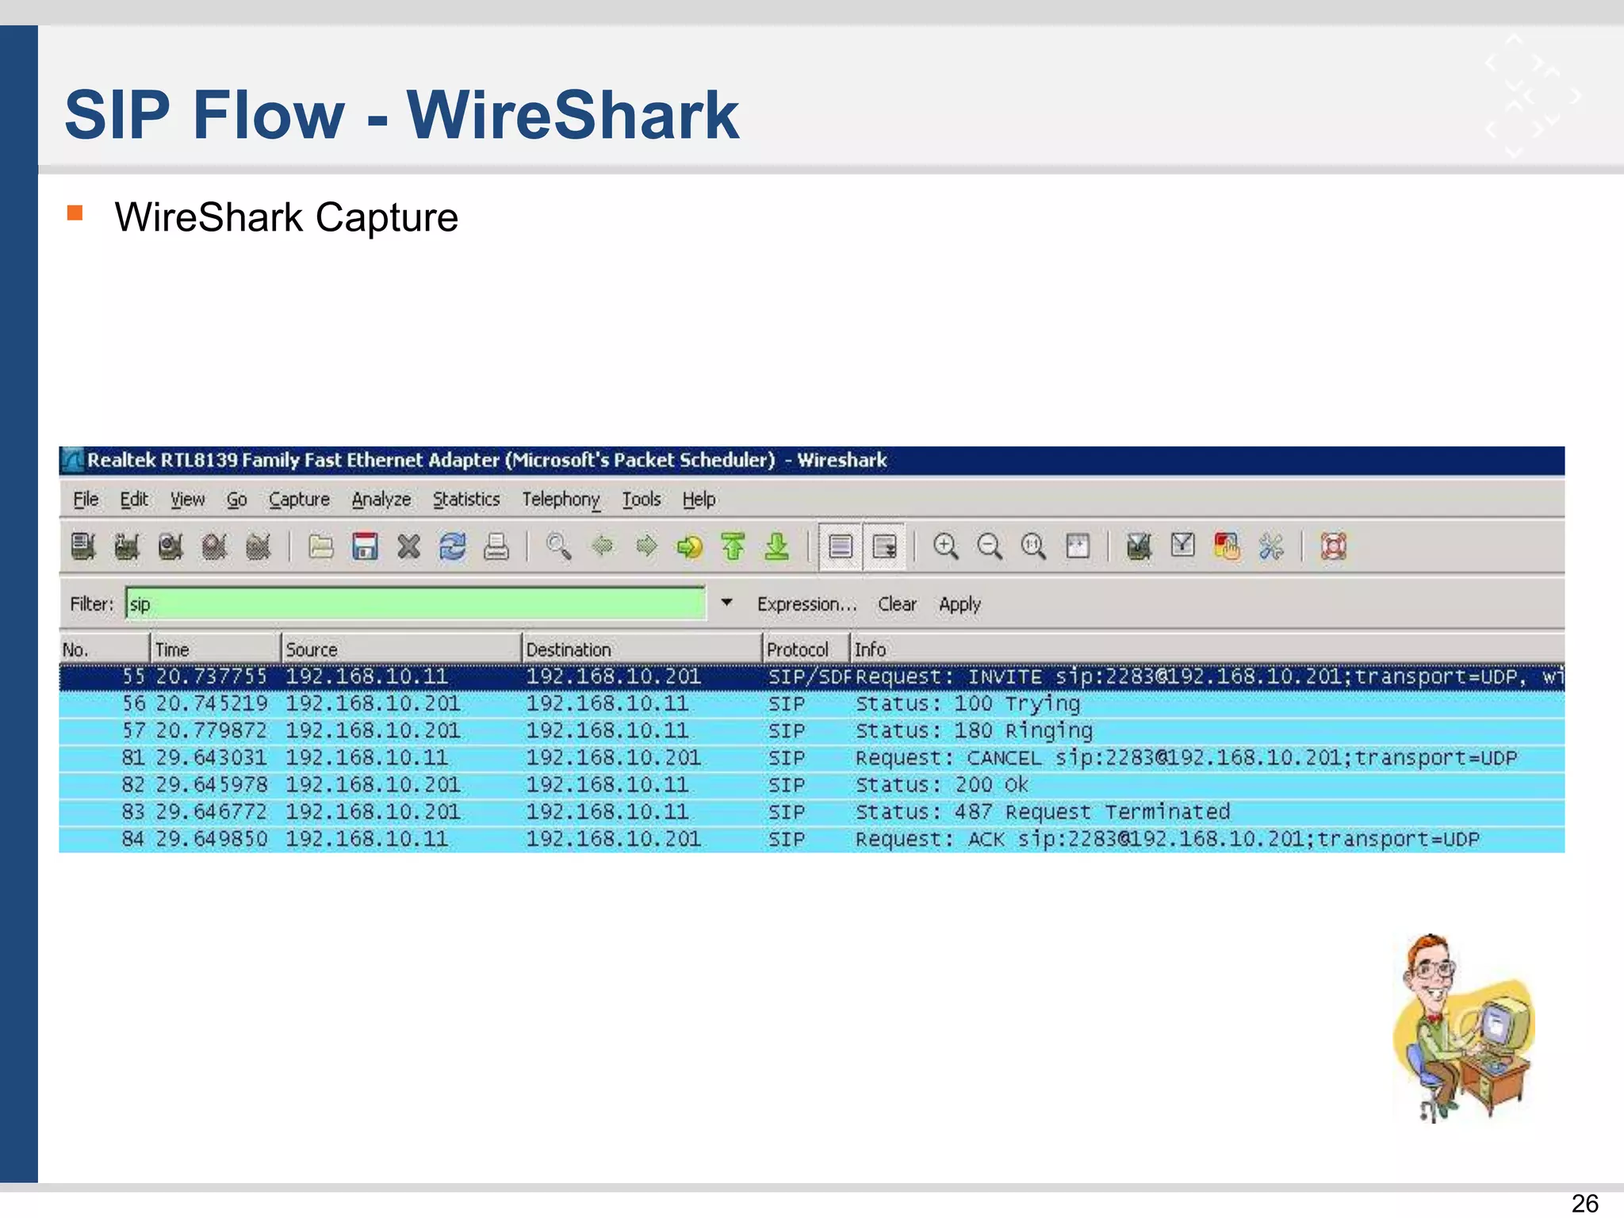
Task: Clear the display filter
Action: click(x=897, y=604)
